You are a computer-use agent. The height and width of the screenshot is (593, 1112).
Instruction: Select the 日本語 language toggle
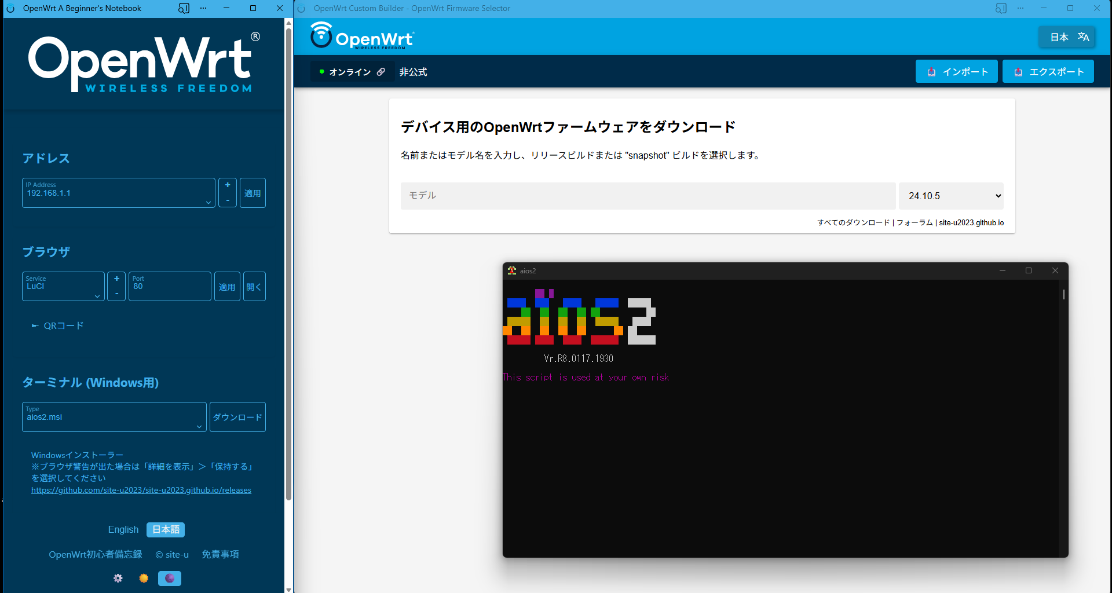(165, 529)
